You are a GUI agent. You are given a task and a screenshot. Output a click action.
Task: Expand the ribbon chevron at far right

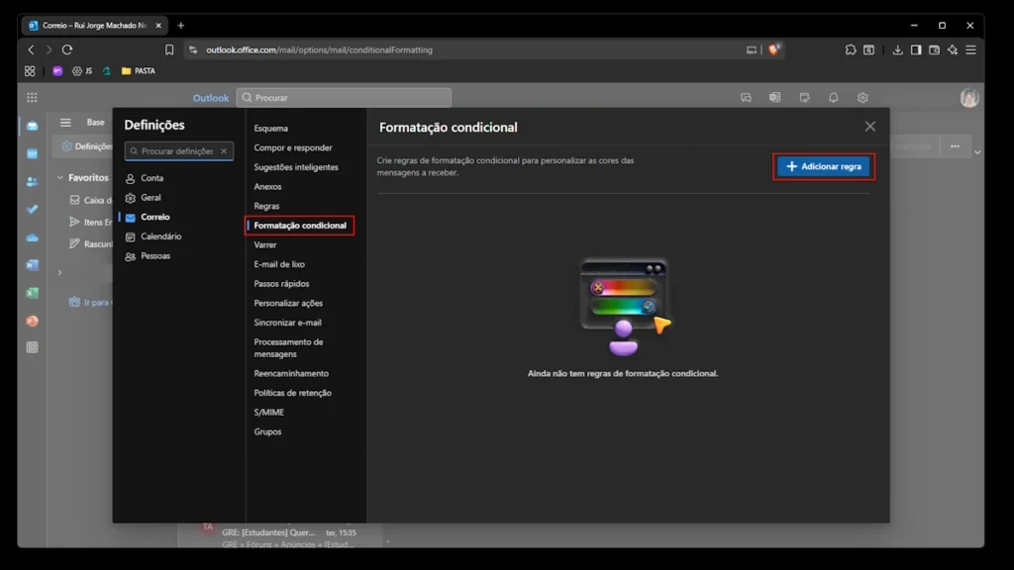[x=977, y=152]
